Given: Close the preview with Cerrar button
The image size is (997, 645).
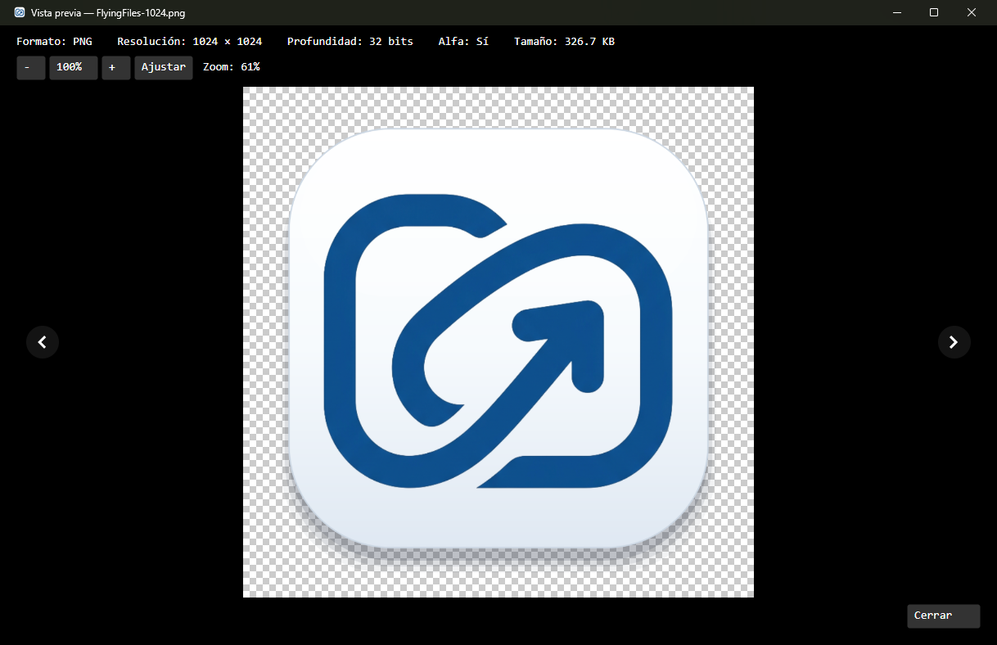Looking at the screenshot, I should 944,616.
